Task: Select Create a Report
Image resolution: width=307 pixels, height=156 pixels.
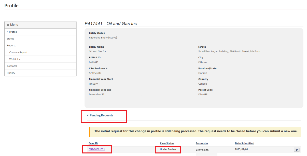Action: (18, 52)
